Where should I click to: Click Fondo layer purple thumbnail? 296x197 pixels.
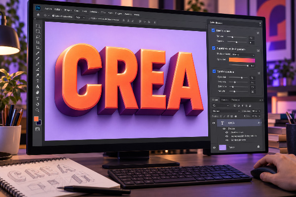tap(222, 147)
